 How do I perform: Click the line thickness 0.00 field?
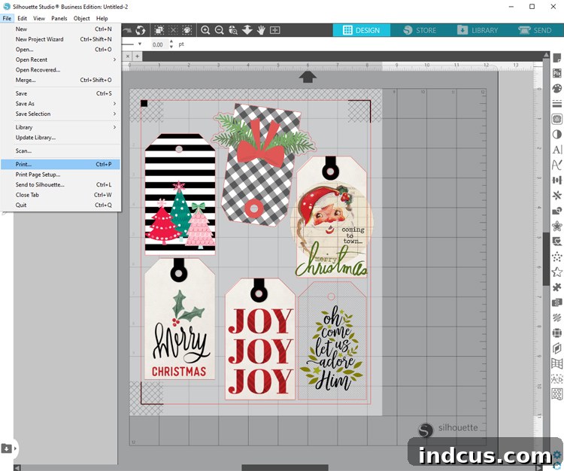(x=158, y=44)
